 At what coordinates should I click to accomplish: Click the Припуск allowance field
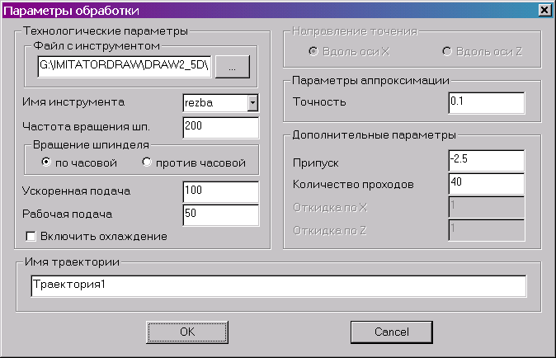[x=486, y=161]
